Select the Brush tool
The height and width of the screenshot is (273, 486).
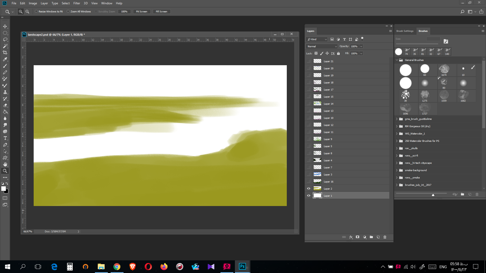point(5,66)
